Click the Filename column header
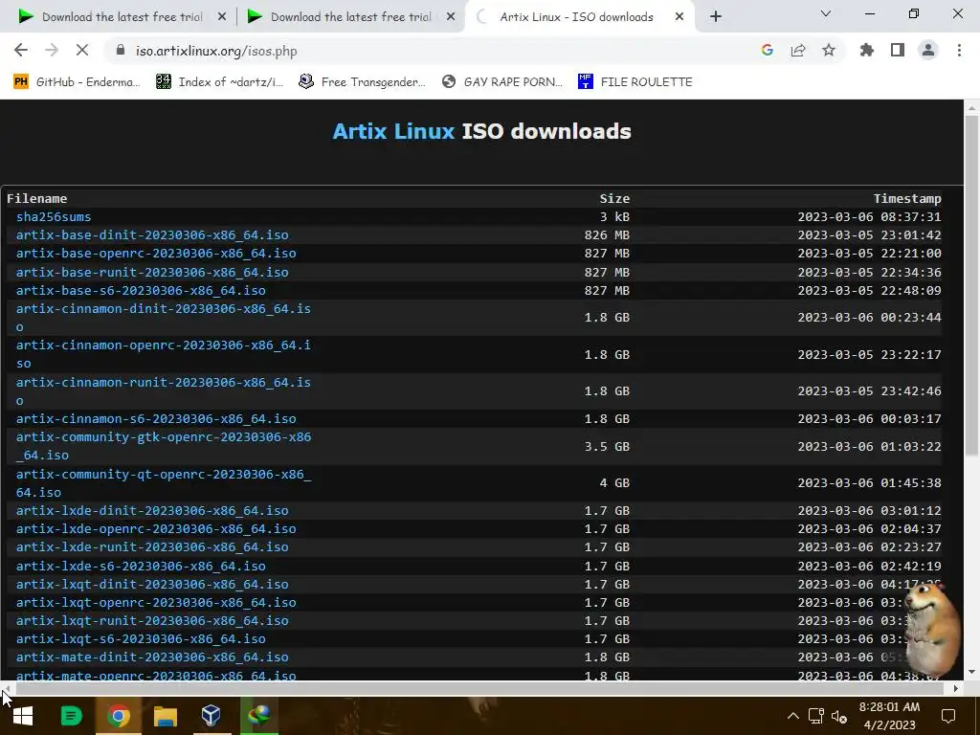 pyautogui.click(x=37, y=199)
